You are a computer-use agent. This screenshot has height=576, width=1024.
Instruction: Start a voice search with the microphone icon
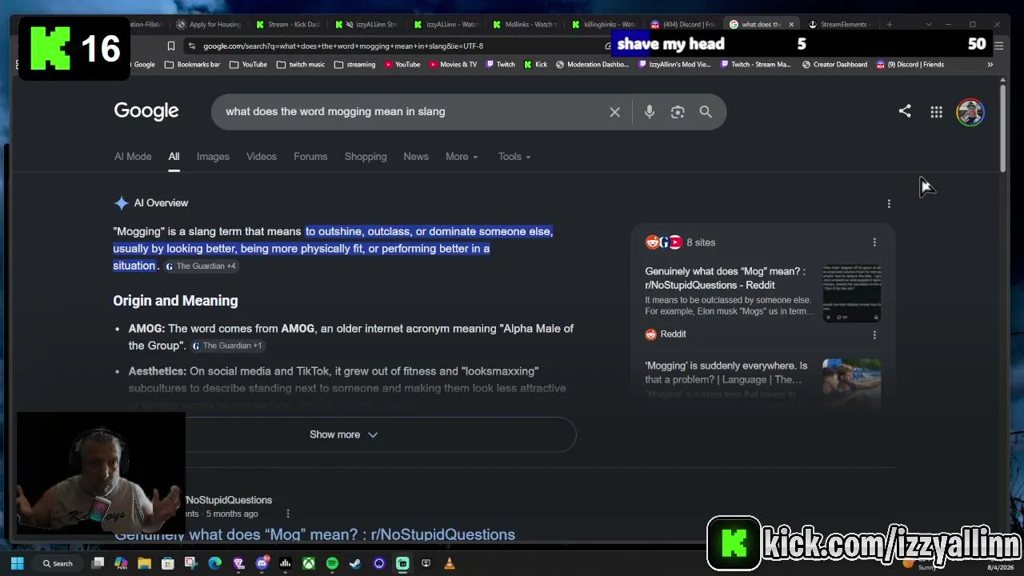(x=650, y=112)
